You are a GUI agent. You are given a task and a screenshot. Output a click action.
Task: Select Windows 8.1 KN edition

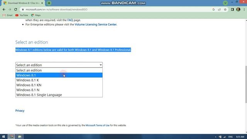(x=59, y=85)
